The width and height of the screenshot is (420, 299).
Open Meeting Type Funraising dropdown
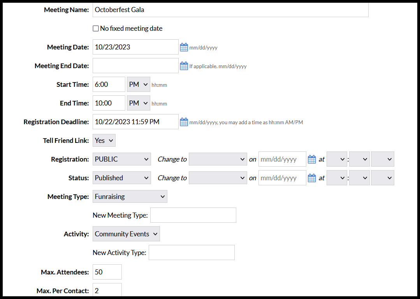[x=130, y=196]
